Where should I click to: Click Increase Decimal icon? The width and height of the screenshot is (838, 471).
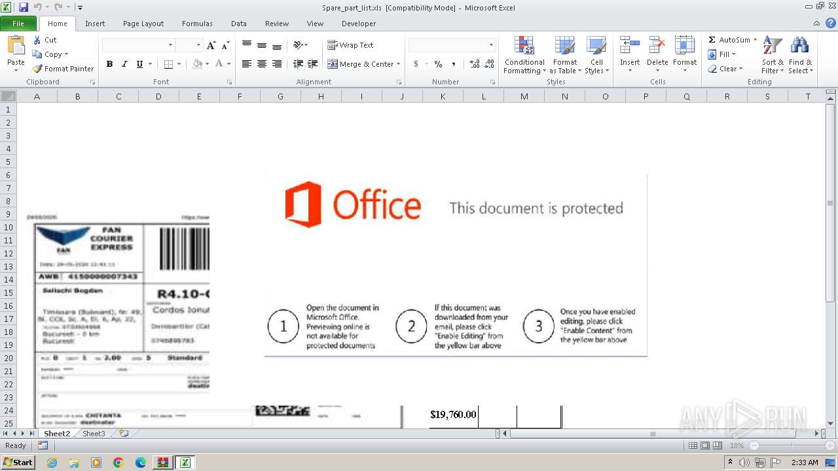tap(475, 64)
